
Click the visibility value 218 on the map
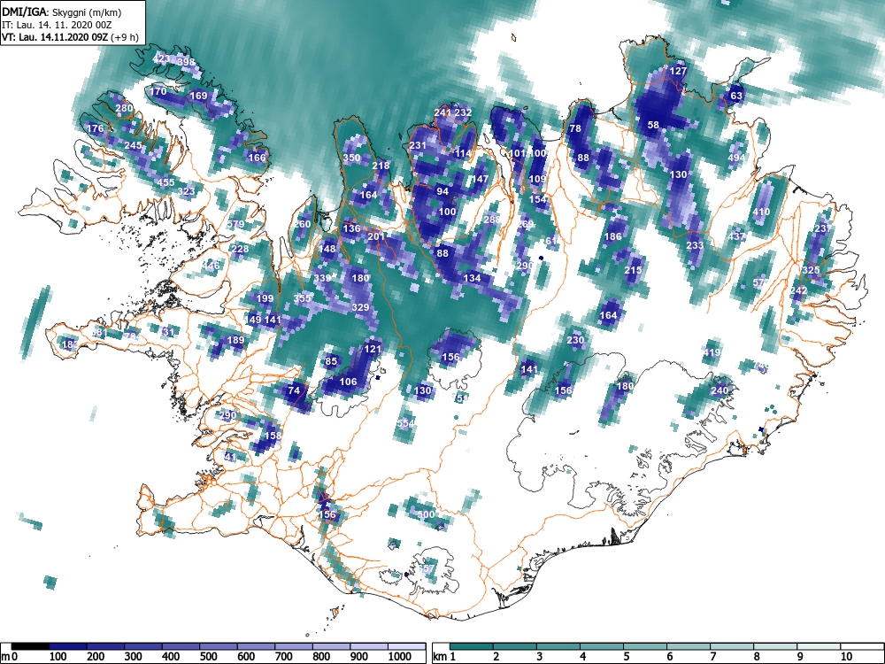click(x=381, y=166)
